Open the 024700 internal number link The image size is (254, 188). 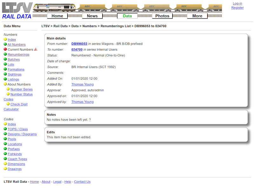(x=77, y=50)
